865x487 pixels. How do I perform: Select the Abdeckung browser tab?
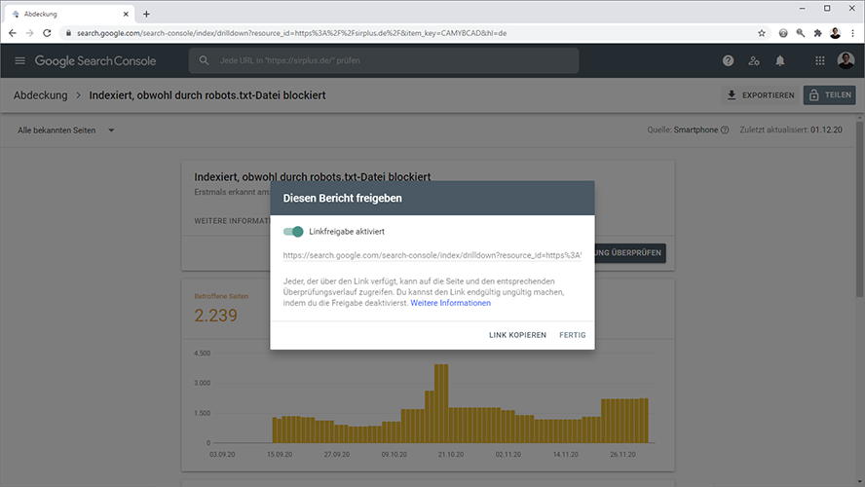pos(69,14)
